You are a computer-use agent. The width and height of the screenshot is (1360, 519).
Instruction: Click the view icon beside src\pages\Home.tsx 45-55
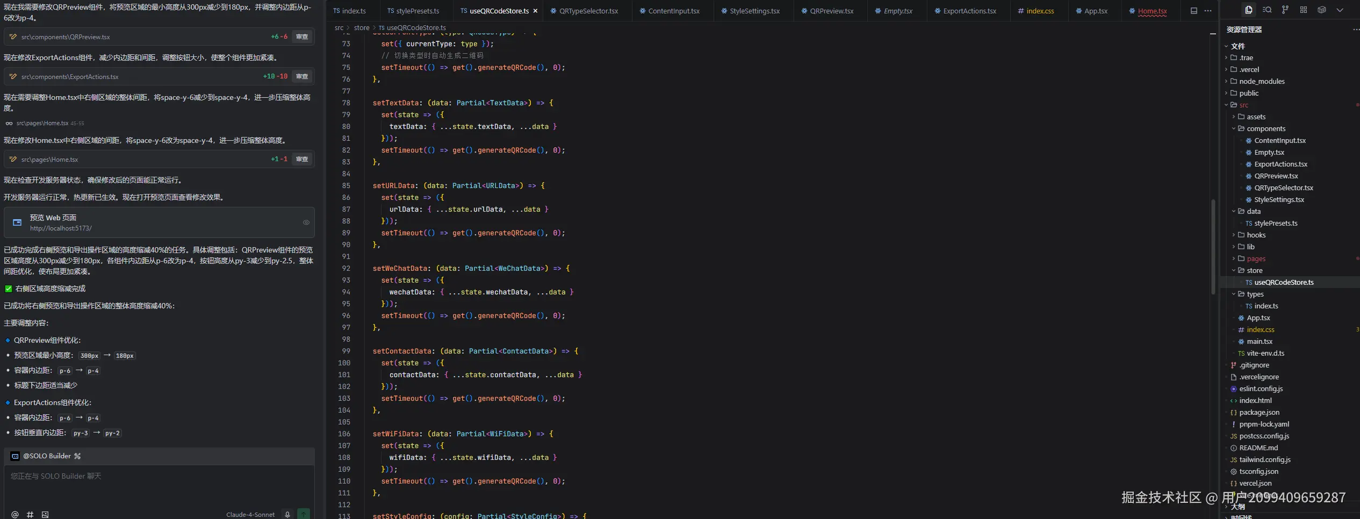(x=9, y=124)
